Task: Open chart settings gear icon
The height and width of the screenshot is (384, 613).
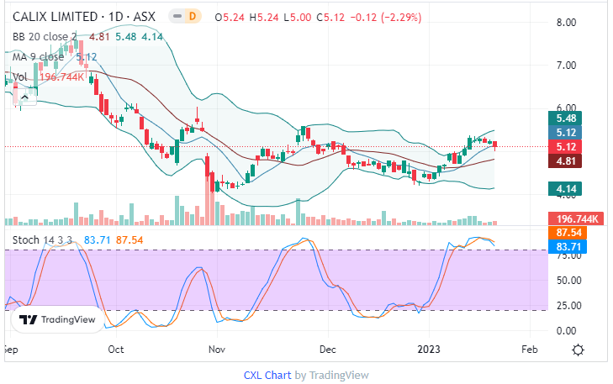Action: point(579,350)
